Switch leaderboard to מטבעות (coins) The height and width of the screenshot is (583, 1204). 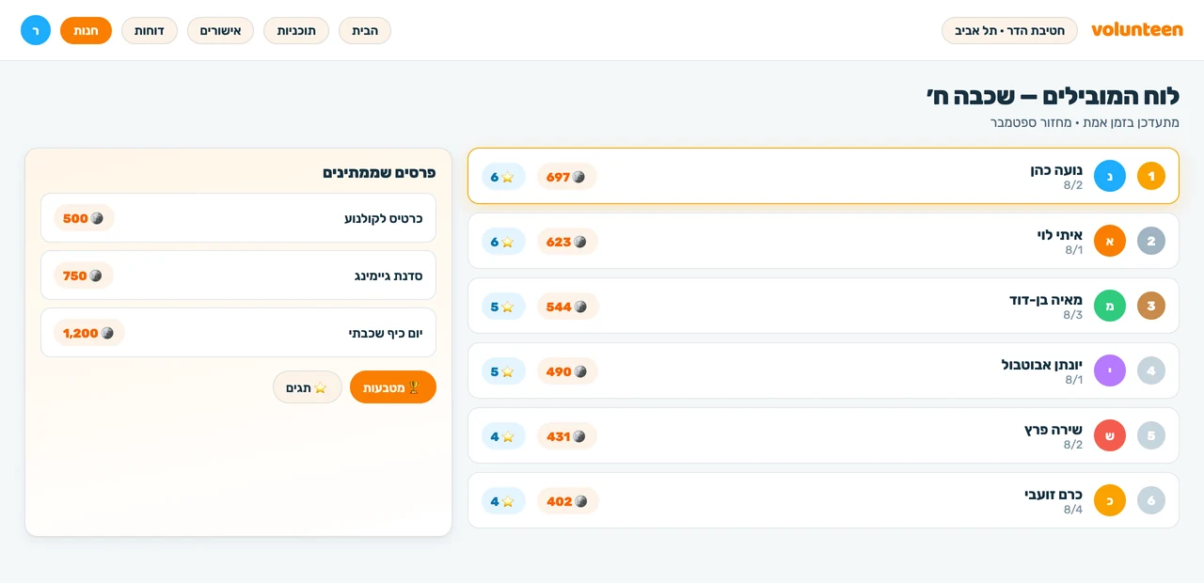tap(393, 387)
